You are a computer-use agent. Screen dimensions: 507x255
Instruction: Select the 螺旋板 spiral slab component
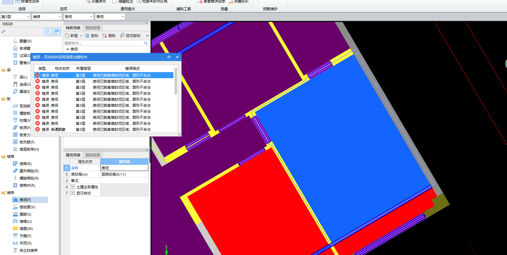(x=22, y=113)
